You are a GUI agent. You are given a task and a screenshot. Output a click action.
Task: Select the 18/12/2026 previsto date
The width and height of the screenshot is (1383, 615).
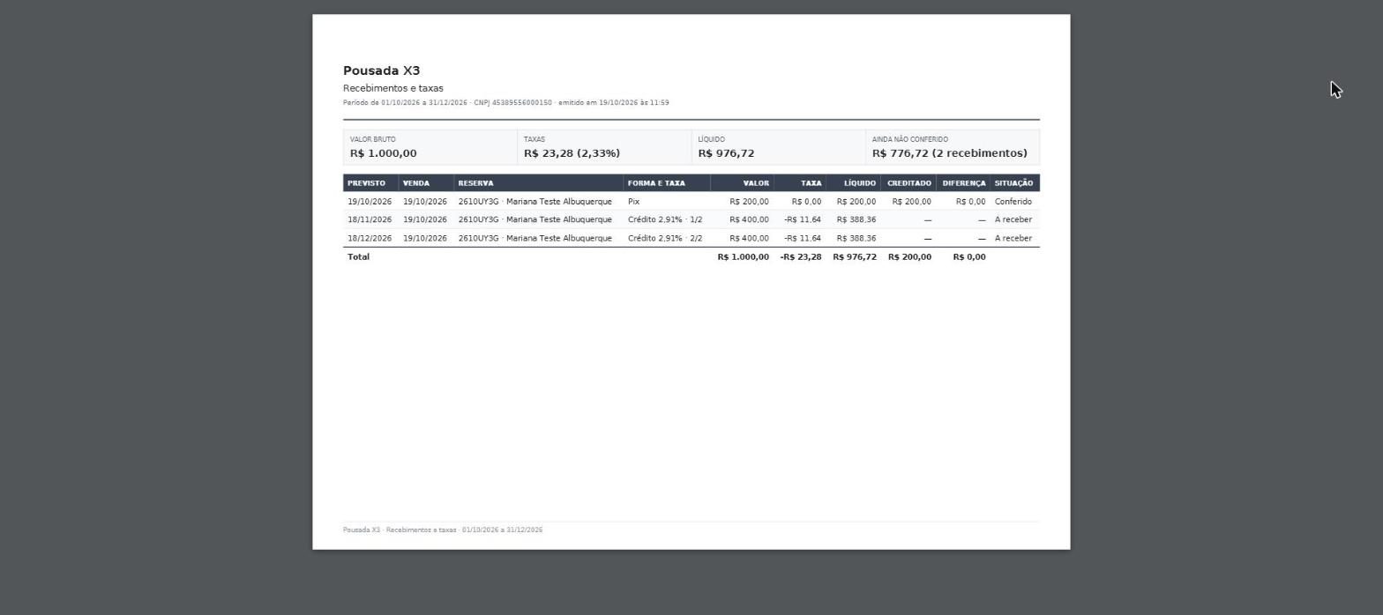click(370, 238)
